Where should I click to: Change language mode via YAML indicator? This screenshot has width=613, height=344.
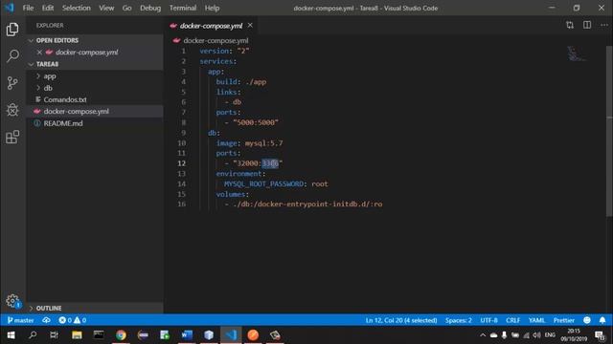[536, 320]
